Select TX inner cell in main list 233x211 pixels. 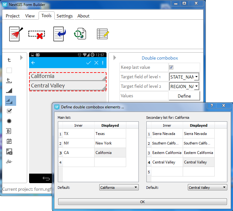click(78, 134)
